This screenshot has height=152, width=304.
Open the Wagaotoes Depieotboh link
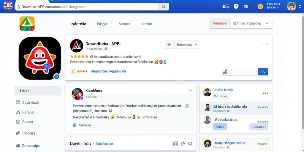[x=108, y=71]
